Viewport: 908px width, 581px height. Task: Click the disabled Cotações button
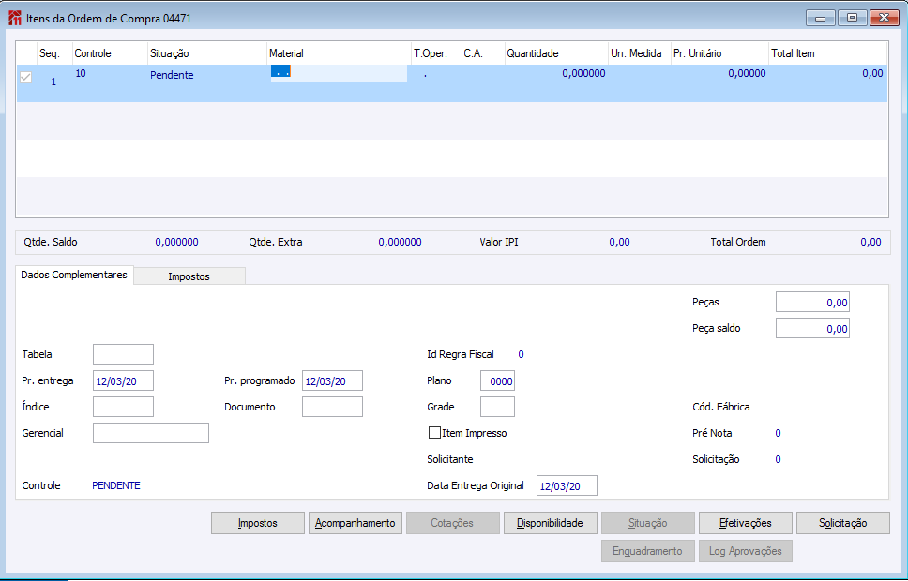pyautogui.click(x=452, y=523)
